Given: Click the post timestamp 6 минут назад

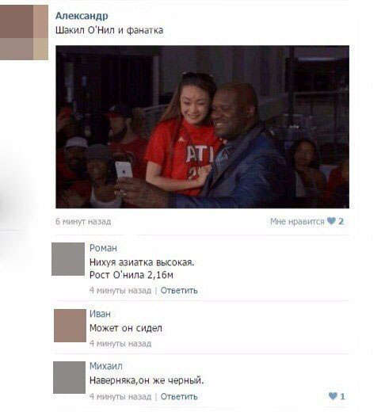Looking at the screenshot, I should 83,221.
